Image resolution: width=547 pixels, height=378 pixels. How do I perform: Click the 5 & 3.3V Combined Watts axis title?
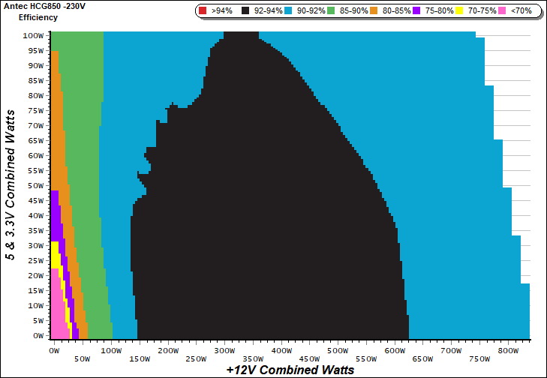pyautogui.click(x=11, y=184)
